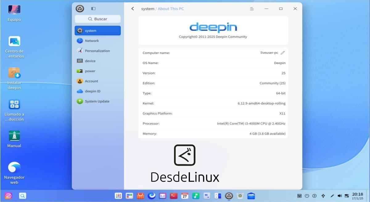Screen dimensions: 370x202
Task: Mute audio via the tray speaker icon
Action: click(339, 196)
